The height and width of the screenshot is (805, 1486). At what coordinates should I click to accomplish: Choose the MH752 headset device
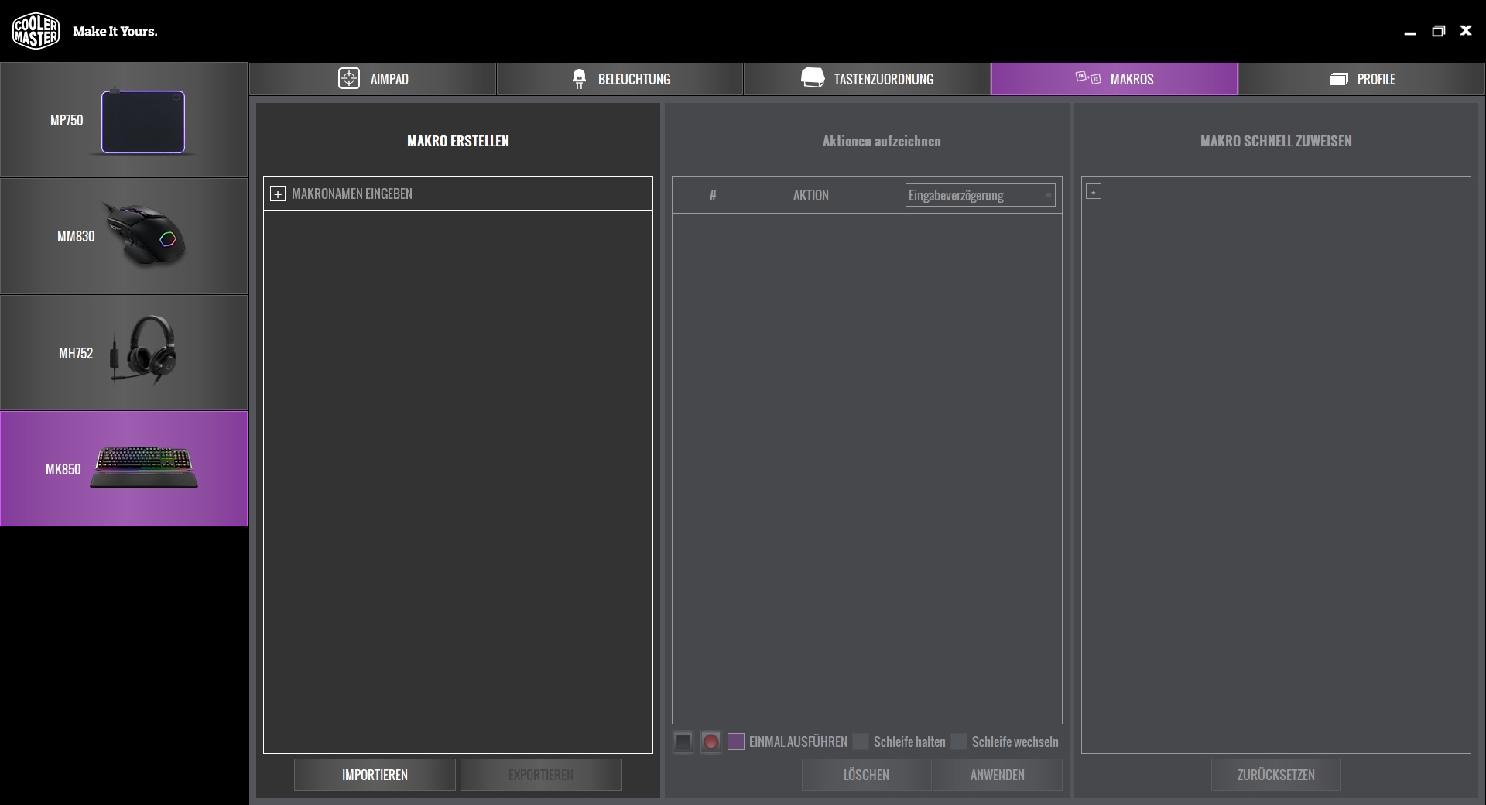point(124,353)
